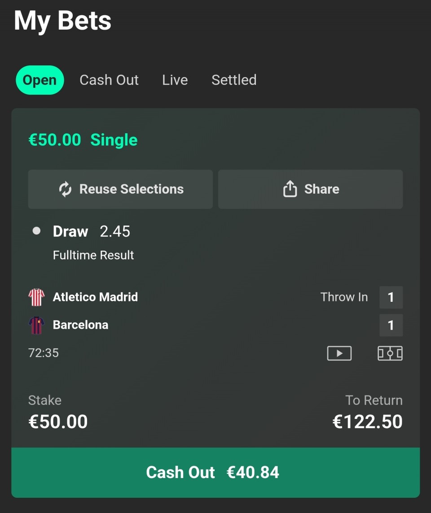Click the bullet dot beside Draw selection

pos(37,231)
